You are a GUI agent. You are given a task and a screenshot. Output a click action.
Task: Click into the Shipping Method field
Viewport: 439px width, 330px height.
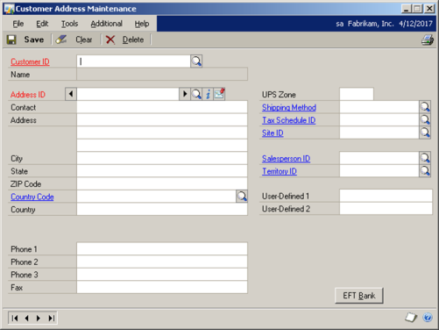[x=379, y=107]
